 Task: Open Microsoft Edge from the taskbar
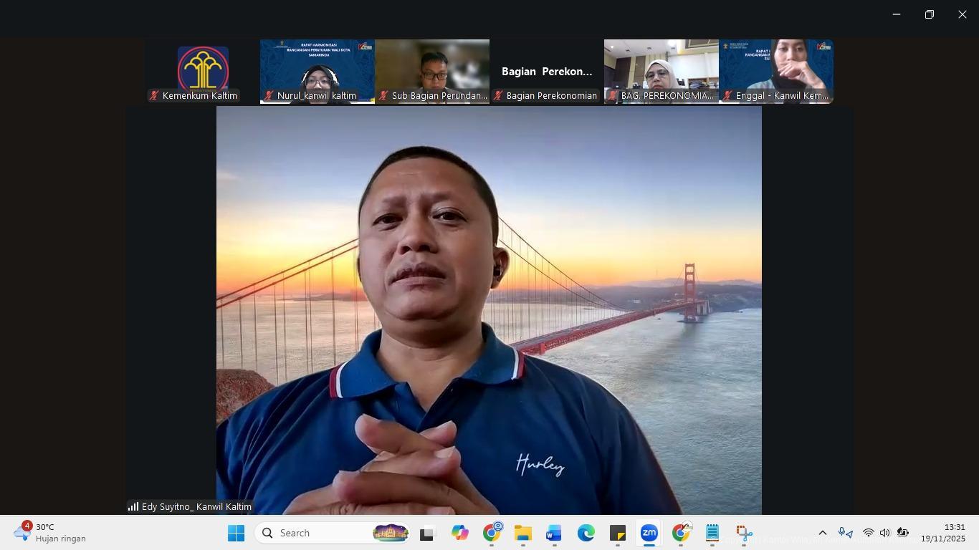[x=586, y=533]
